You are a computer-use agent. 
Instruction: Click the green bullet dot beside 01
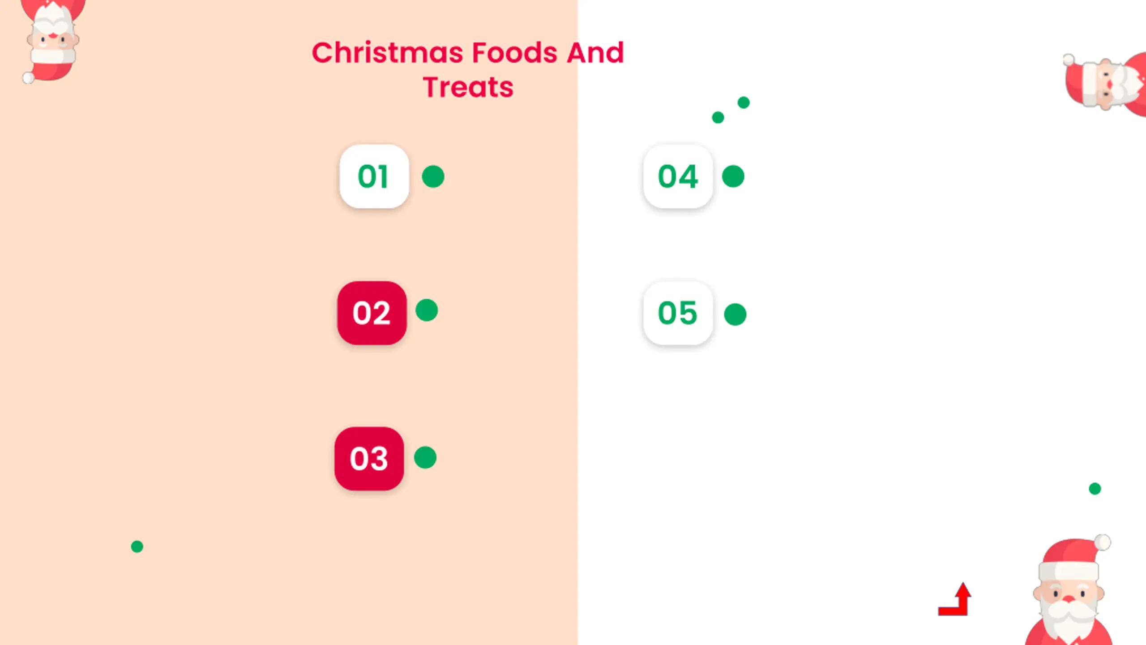point(433,176)
